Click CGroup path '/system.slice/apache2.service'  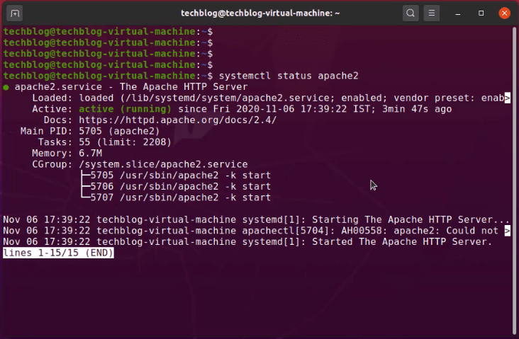tap(163, 164)
